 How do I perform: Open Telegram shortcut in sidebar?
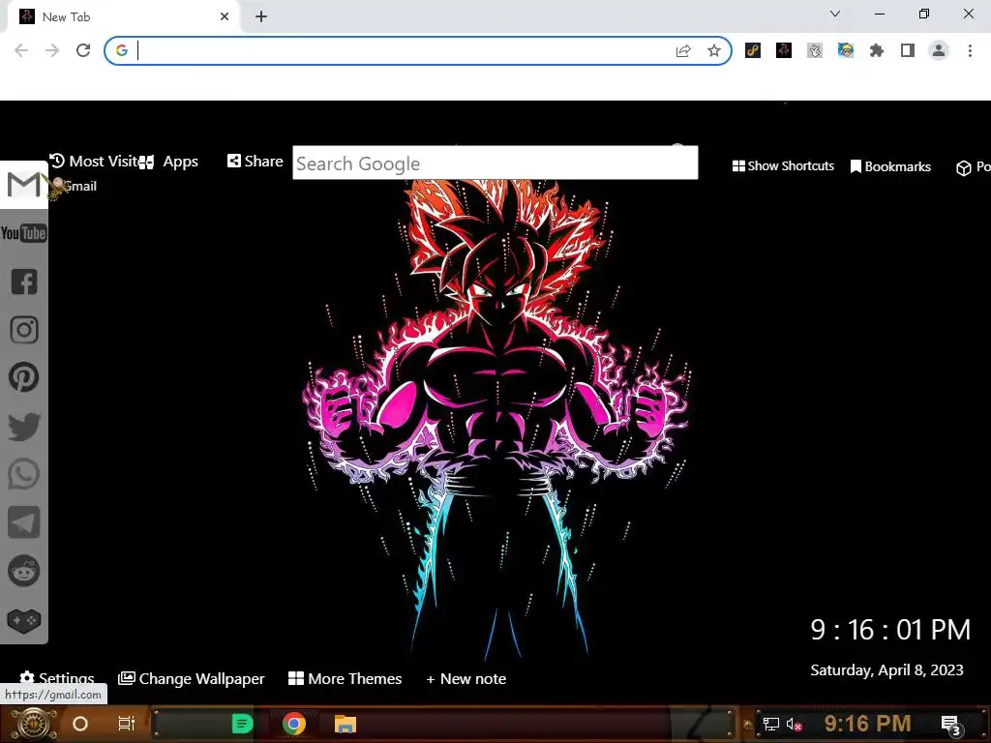[24, 522]
